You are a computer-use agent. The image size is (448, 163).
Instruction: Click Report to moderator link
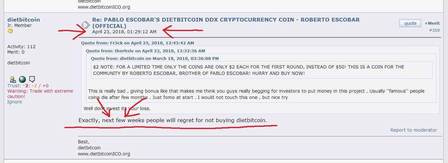pos(414,130)
